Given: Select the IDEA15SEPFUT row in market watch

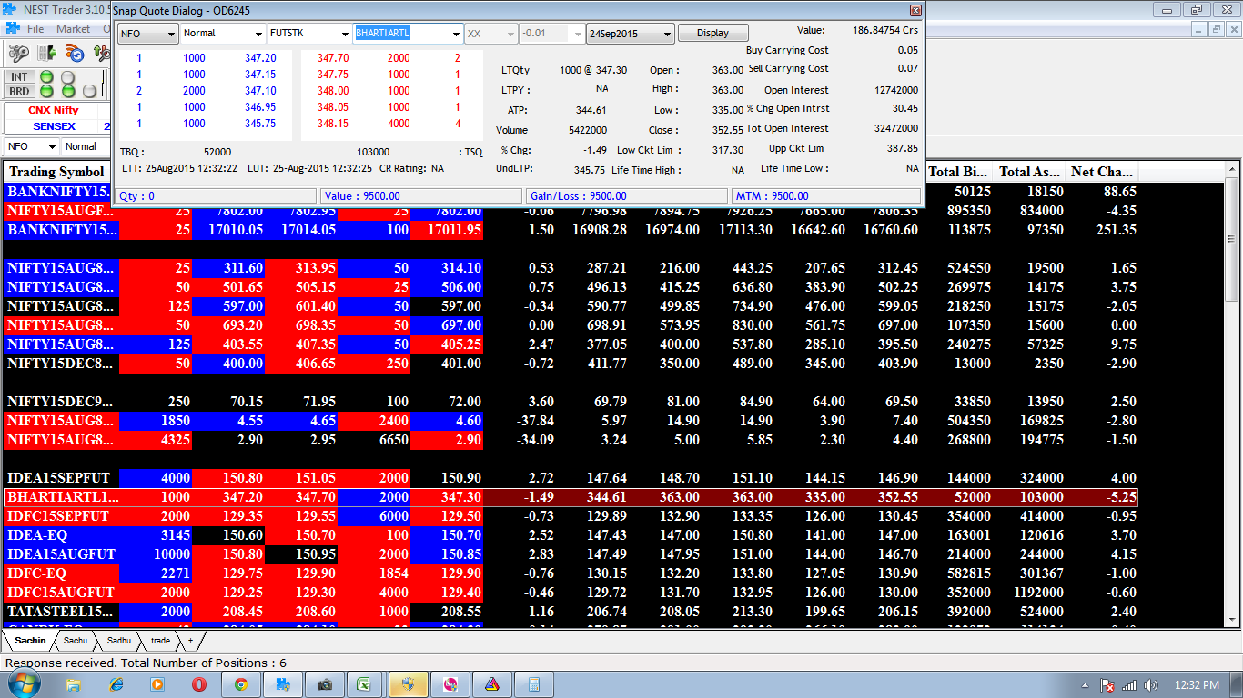Looking at the screenshot, I should point(58,478).
